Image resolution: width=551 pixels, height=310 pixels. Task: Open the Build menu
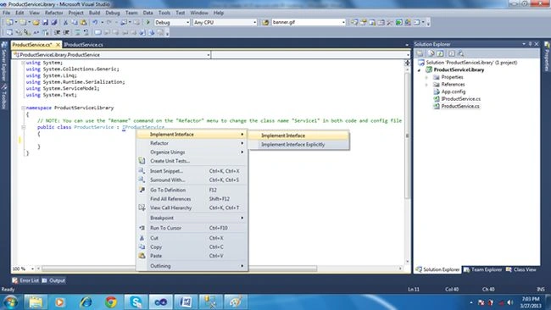click(94, 13)
